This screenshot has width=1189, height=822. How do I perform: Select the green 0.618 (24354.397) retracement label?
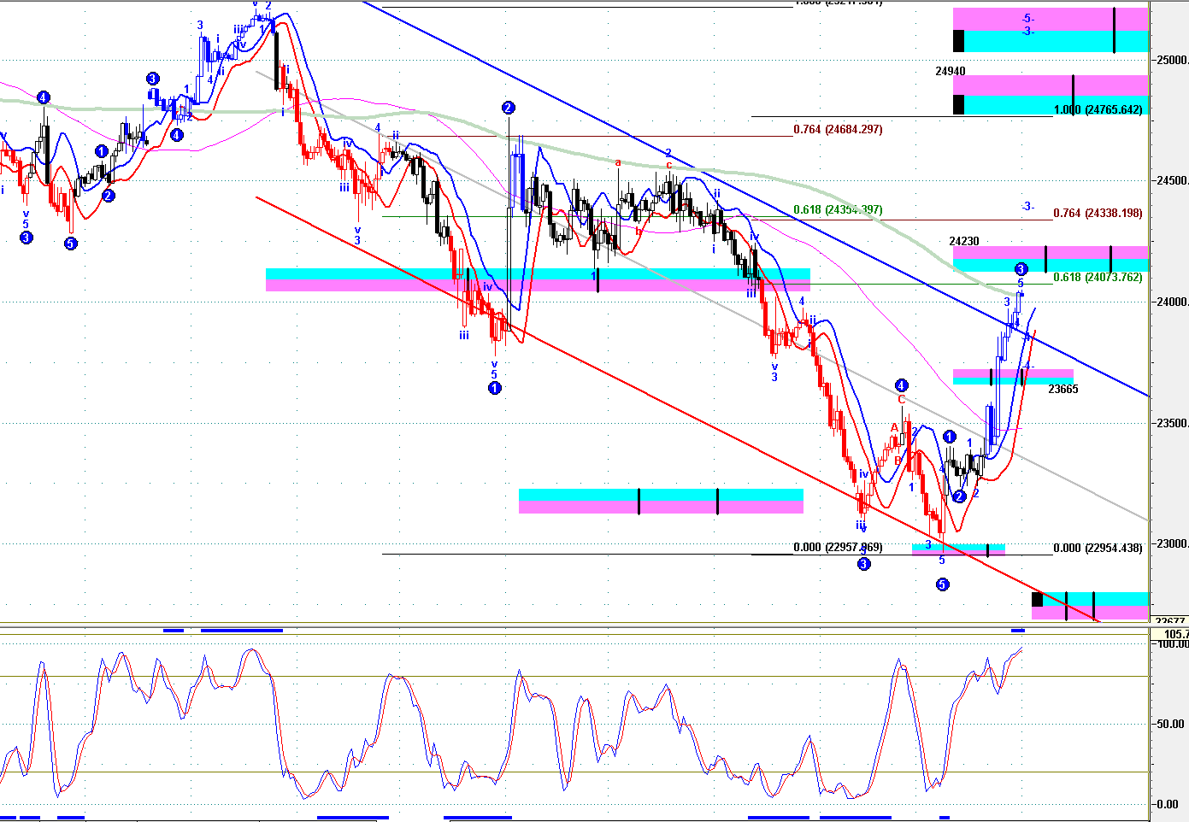[838, 210]
